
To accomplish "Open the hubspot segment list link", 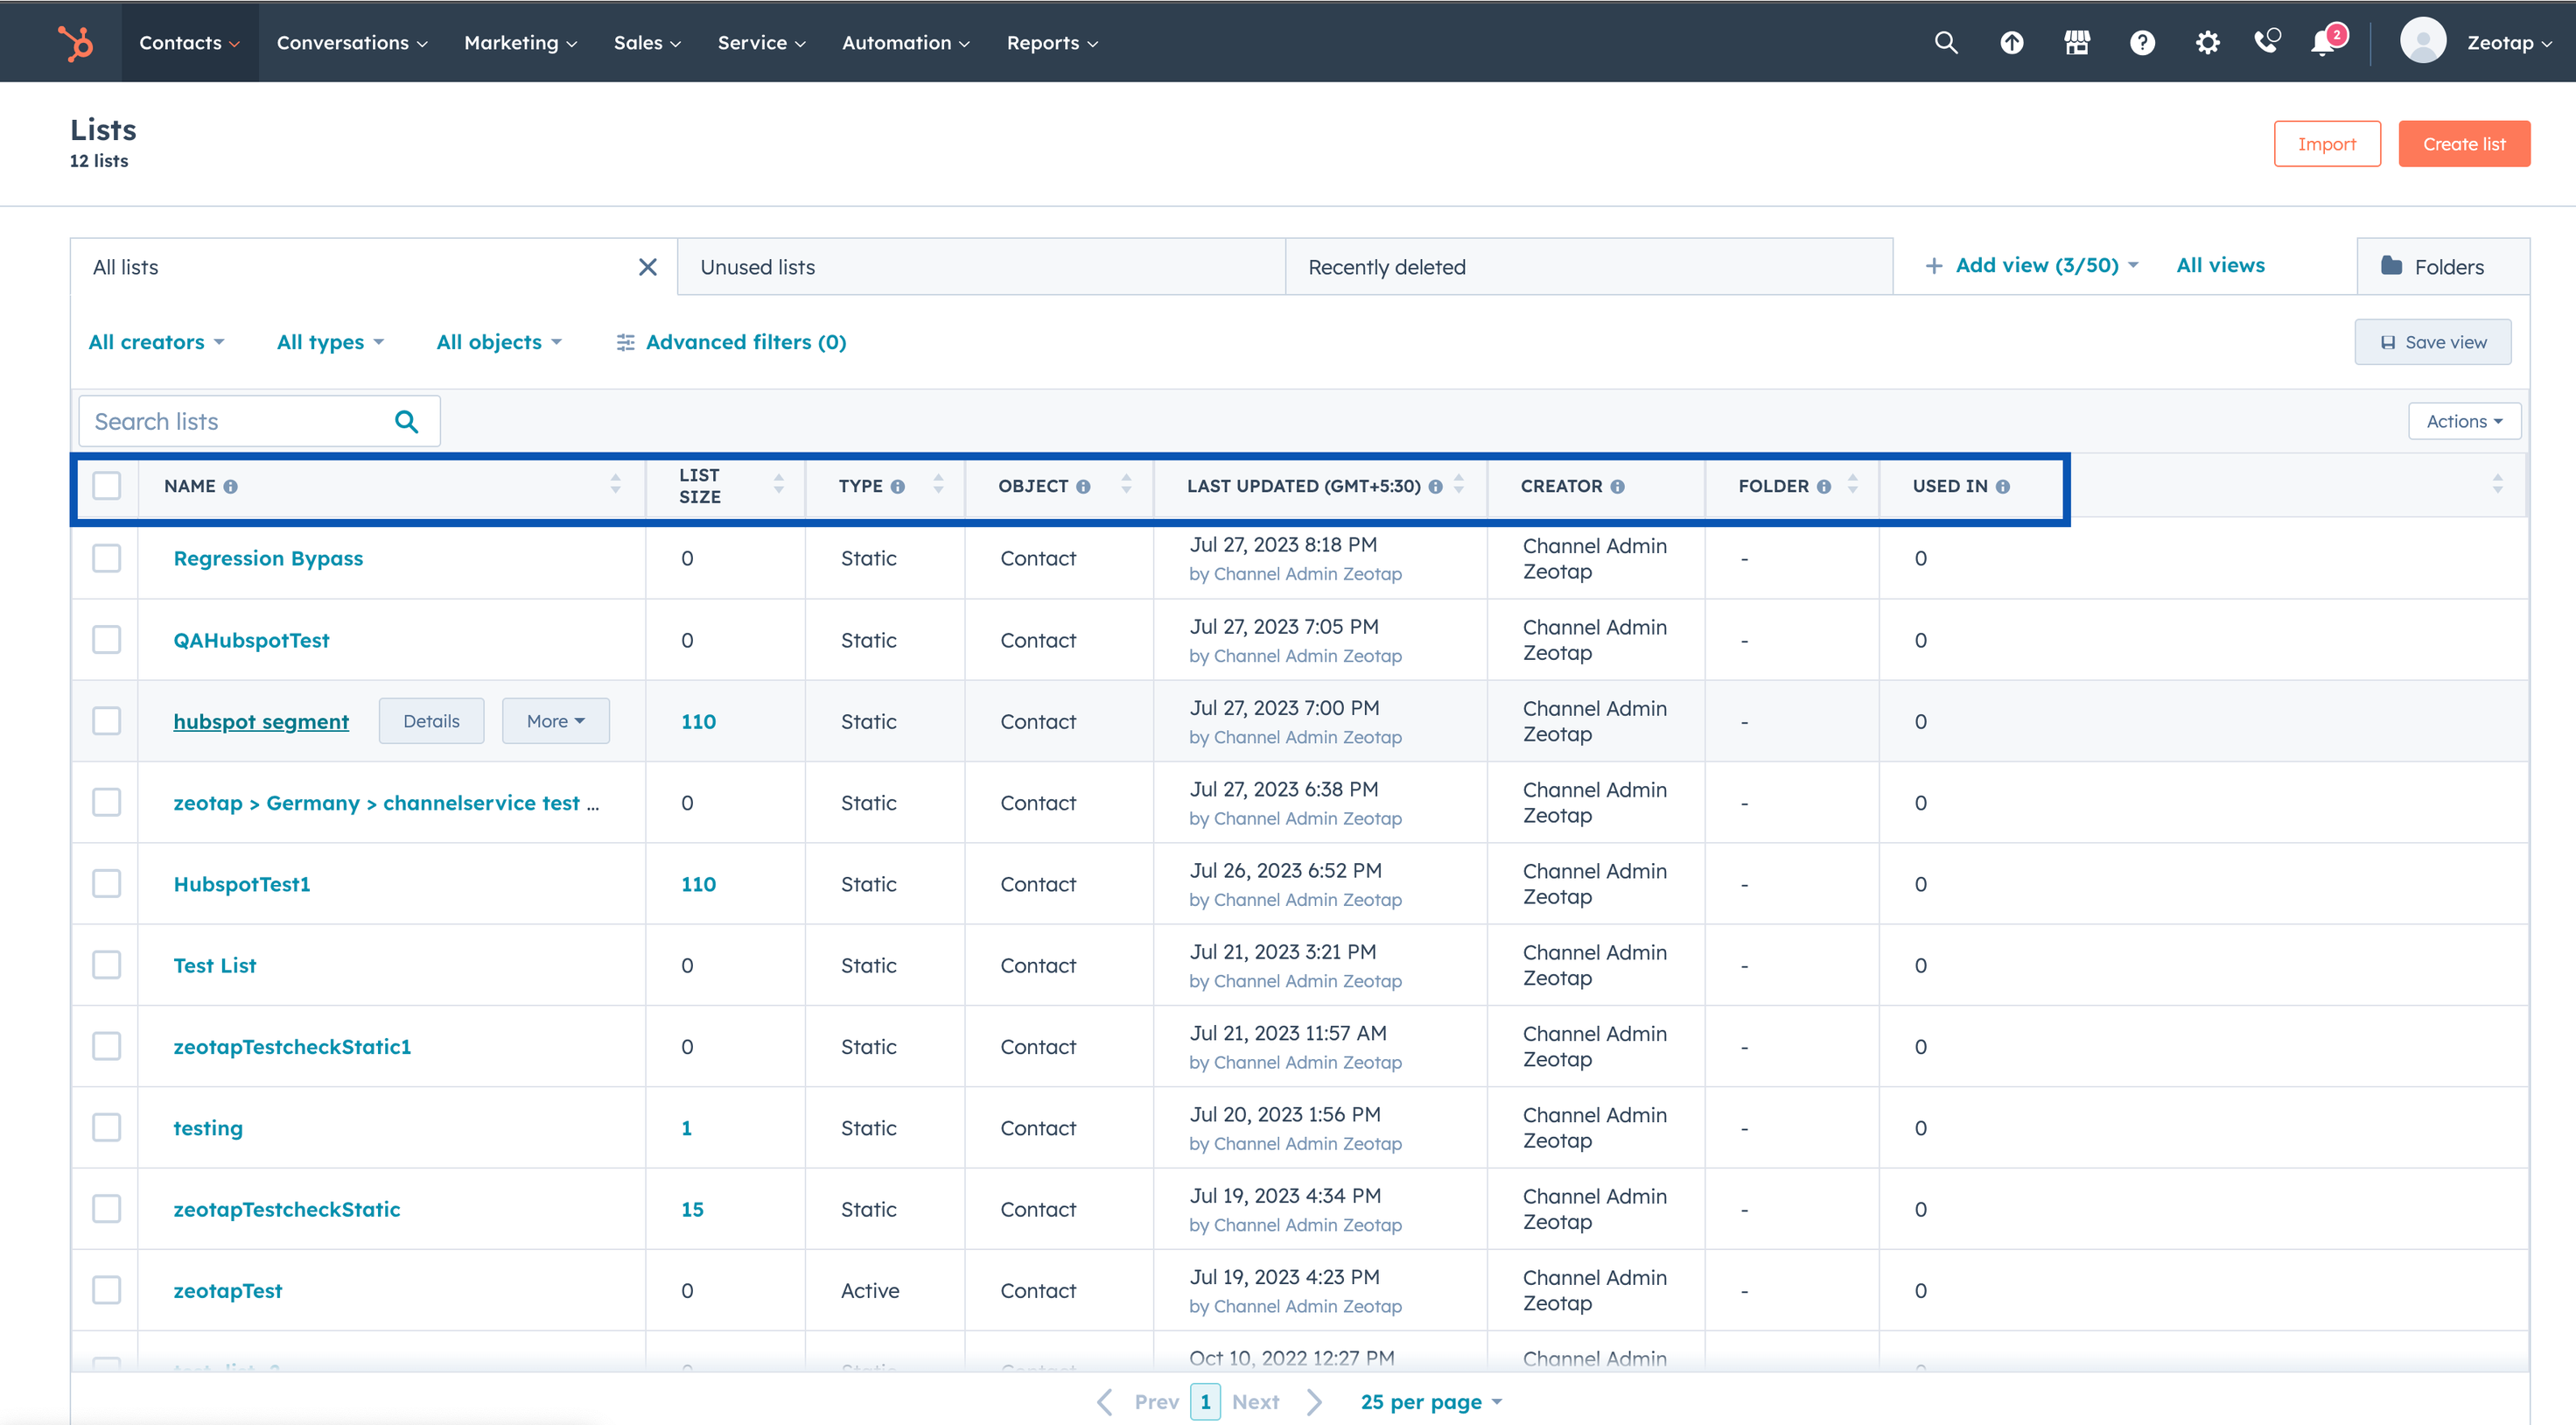I will point(261,721).
